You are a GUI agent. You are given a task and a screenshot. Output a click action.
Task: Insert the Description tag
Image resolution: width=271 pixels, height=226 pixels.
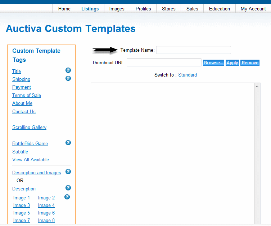tap(24, 189)
